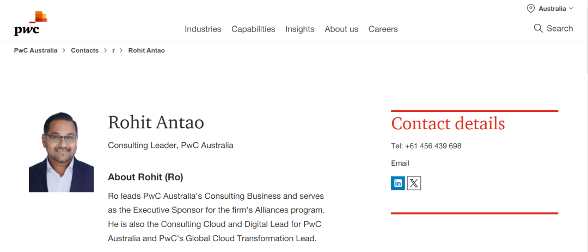Click the 'r' breadcrumb link
This screenshot has height=252, width=588.
coord(113,51)
